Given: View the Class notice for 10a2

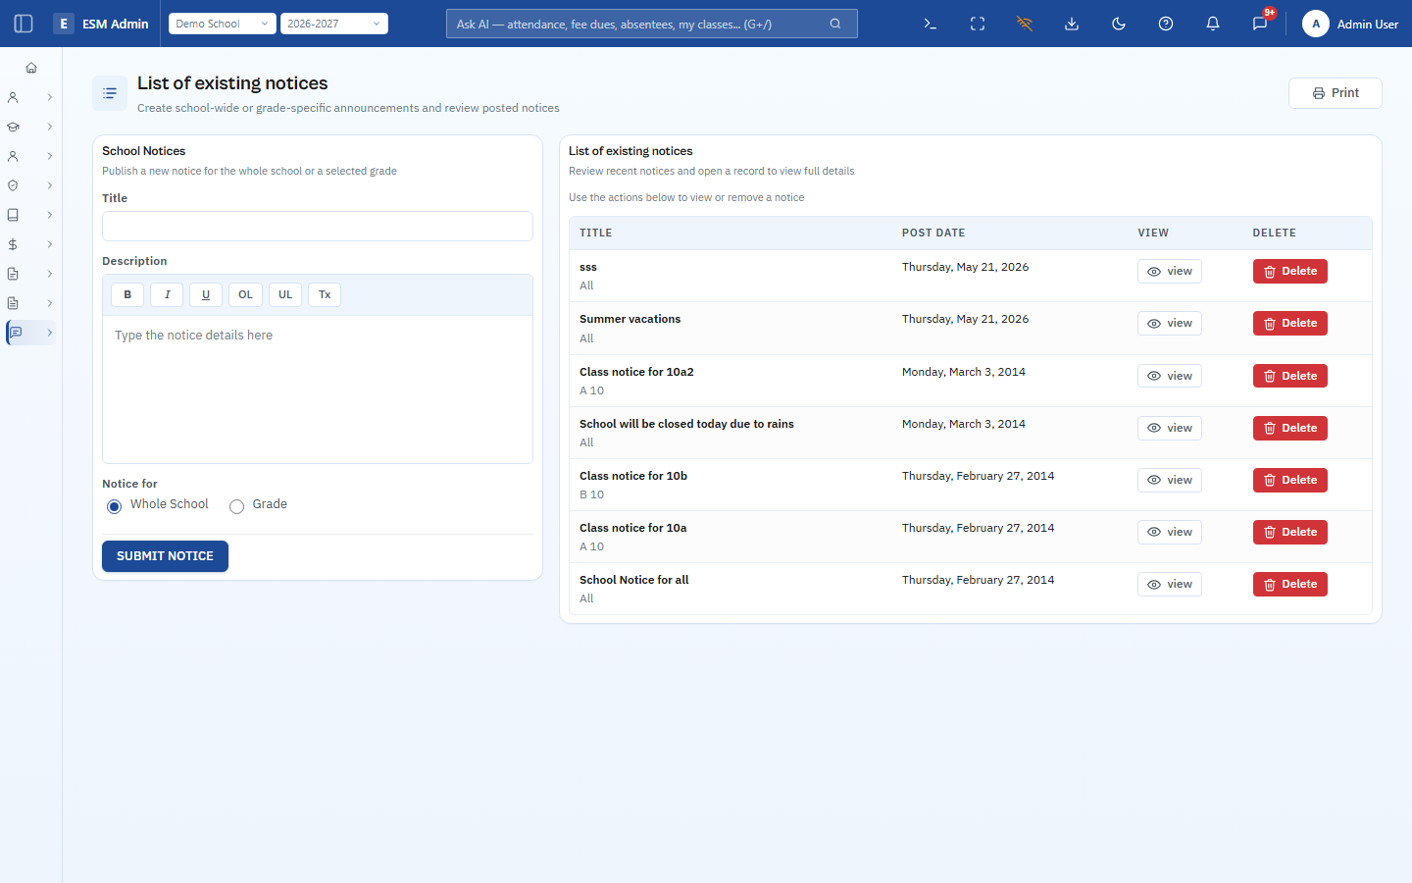Looking at the screenshot, I should (1170, 376).
